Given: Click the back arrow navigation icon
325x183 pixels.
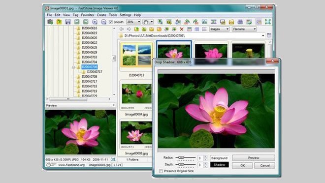Looking at the screenshot, I should [x=122, y=29].
